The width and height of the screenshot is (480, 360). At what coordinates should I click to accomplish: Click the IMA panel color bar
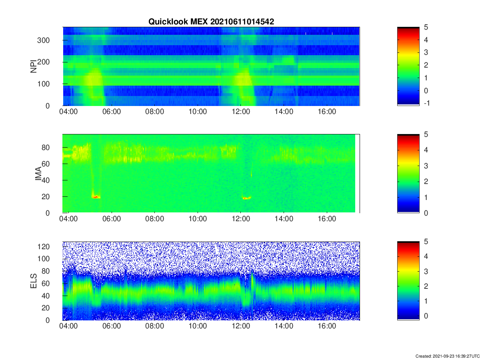tap(408, 174)
